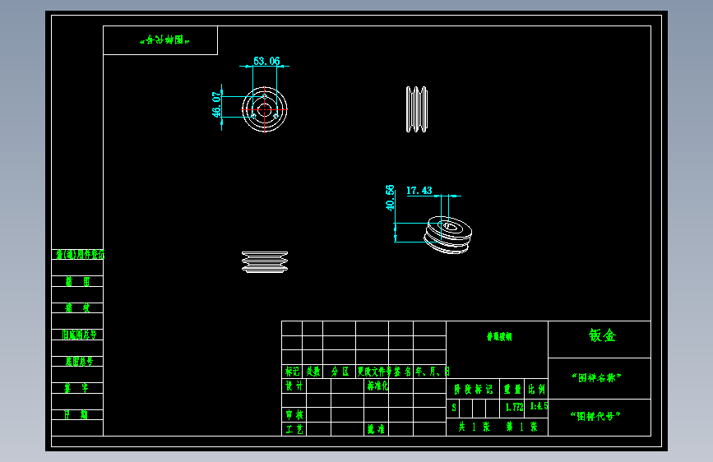Click the small green text above 阶段标记
Image resolution: width=713 pixels, height=462 pixels.
pyautogui.click(x=499, y=336)
